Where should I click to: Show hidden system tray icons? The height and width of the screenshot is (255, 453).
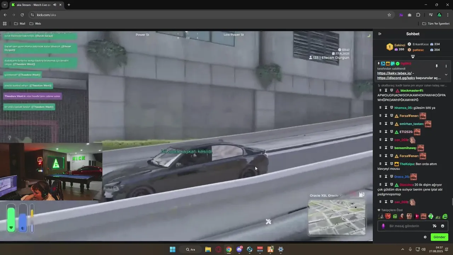pos(402,249)
